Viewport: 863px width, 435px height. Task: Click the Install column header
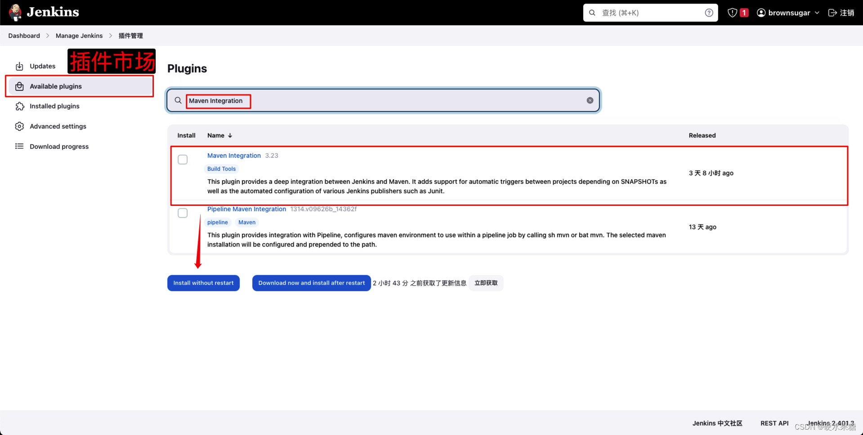(186, 135)
